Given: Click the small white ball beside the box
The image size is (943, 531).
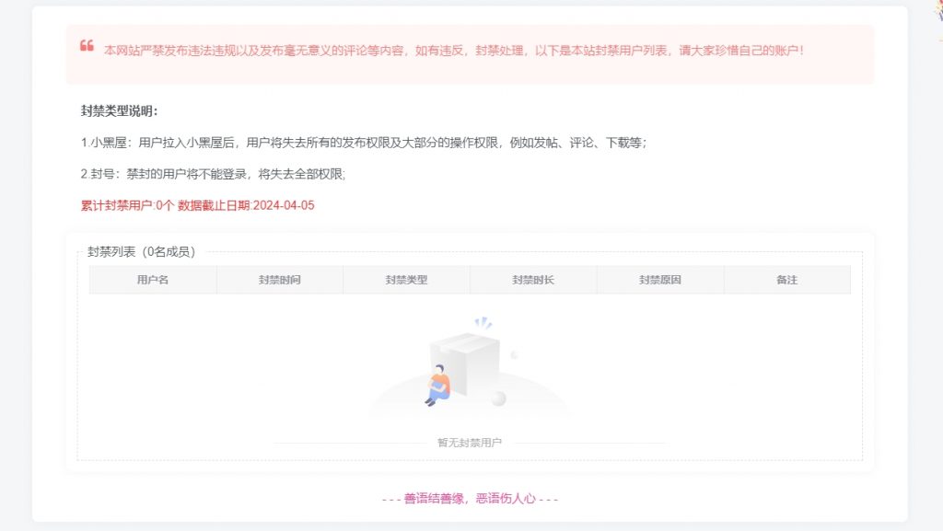Looking at the screenshot, I should click(498, 398).
